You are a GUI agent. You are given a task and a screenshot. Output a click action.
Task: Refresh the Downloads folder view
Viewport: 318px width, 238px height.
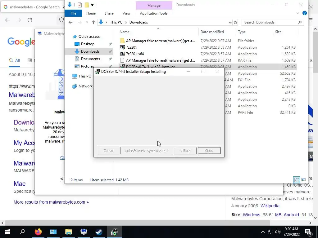[x=235, y=22]
